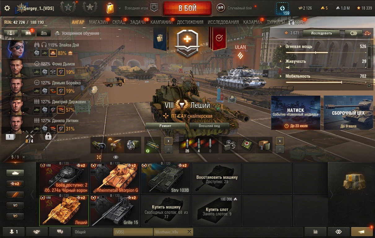Screen dimensions: 375x238
Task: Expand the vehicle parameters panel arrow
Action: (x=369, y=85)
